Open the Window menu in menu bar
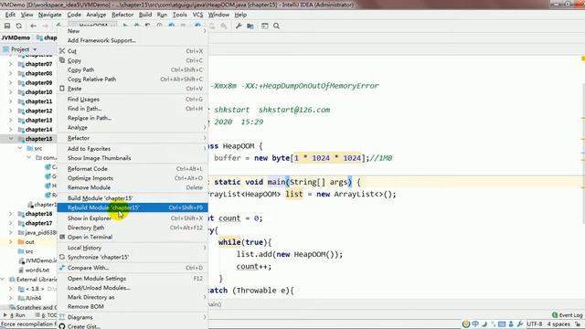The image size is (585, 329). point(218,15)
